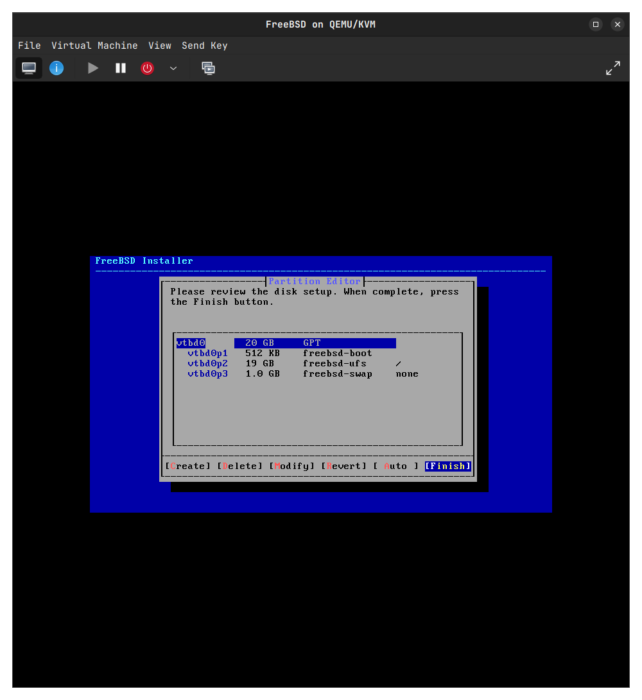Click the Revert button
Viewport: 642px width, 700px height.
point(344,466)
